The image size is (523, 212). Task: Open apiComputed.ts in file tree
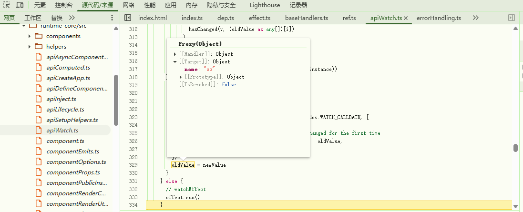click(68, 68)
